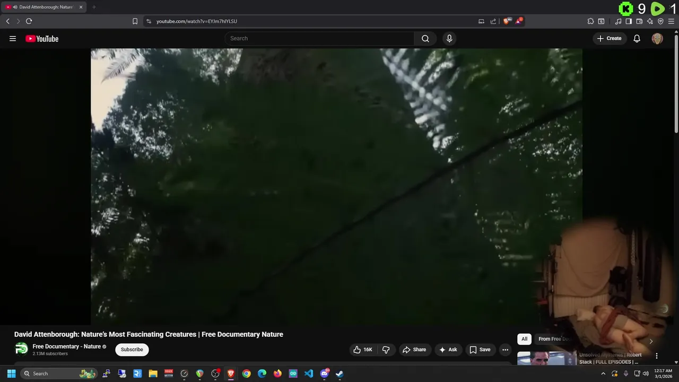Open Google Chrome from the taskbar

246,374
